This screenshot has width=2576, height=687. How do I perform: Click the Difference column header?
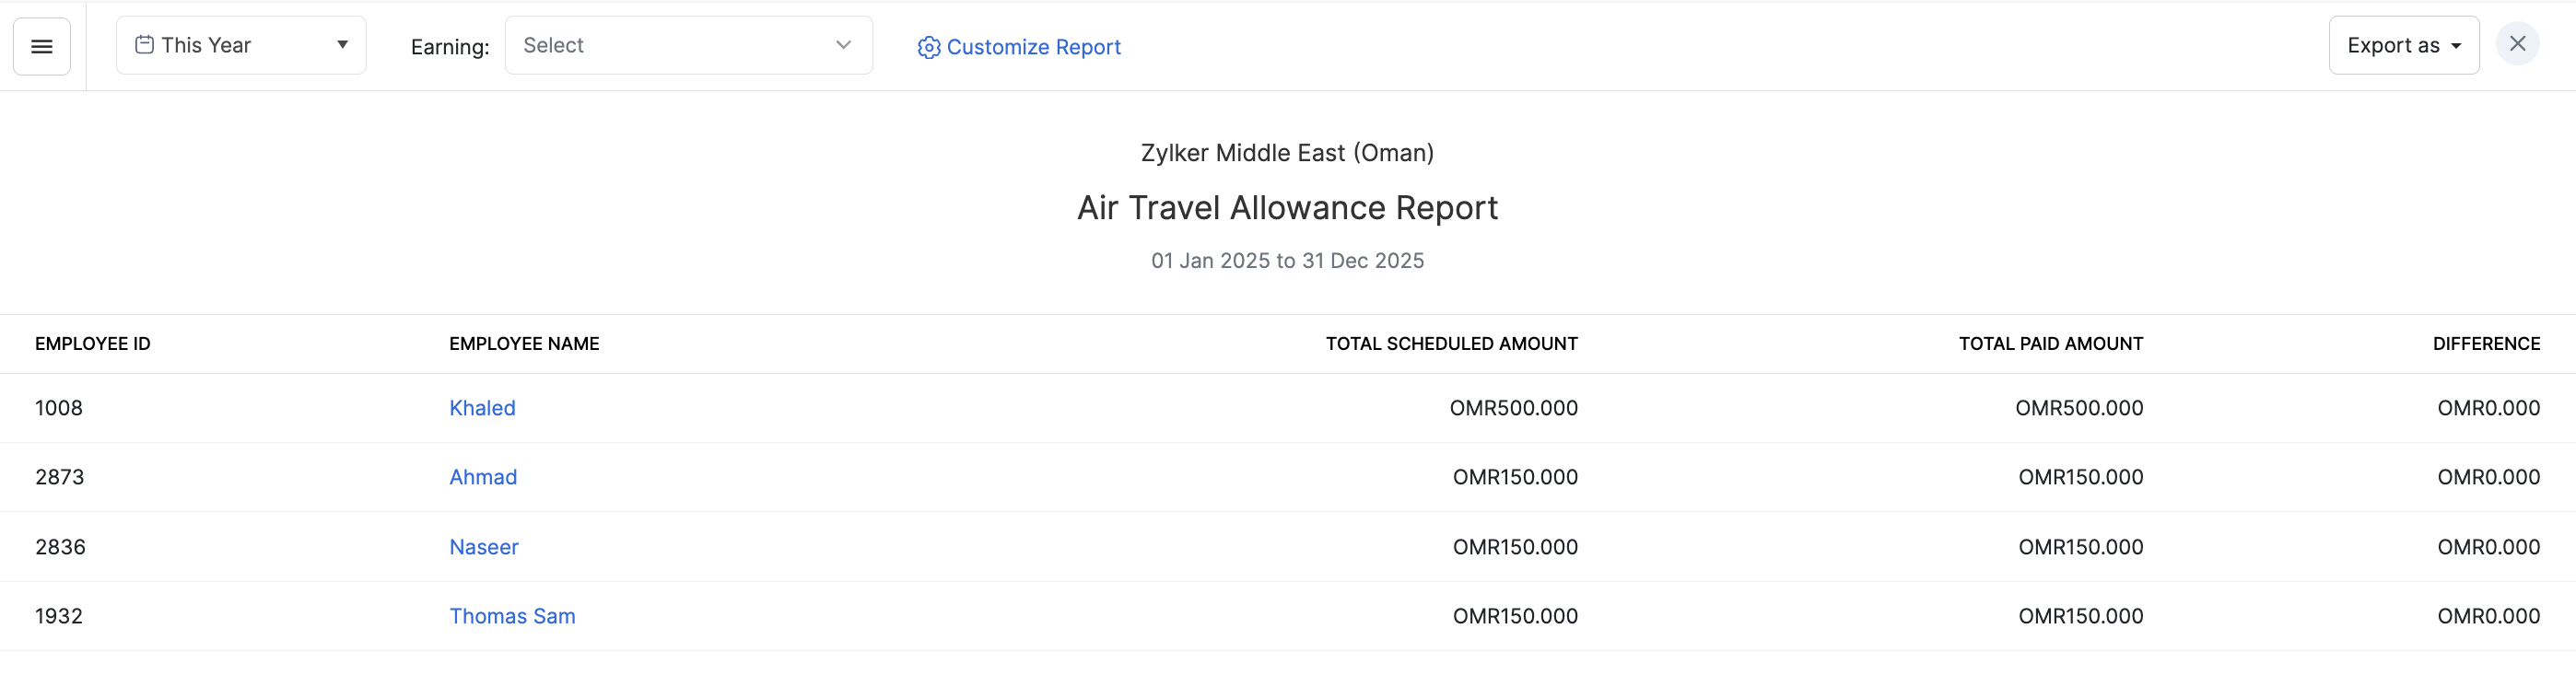pyautogui.click(x=2486, y=344)
